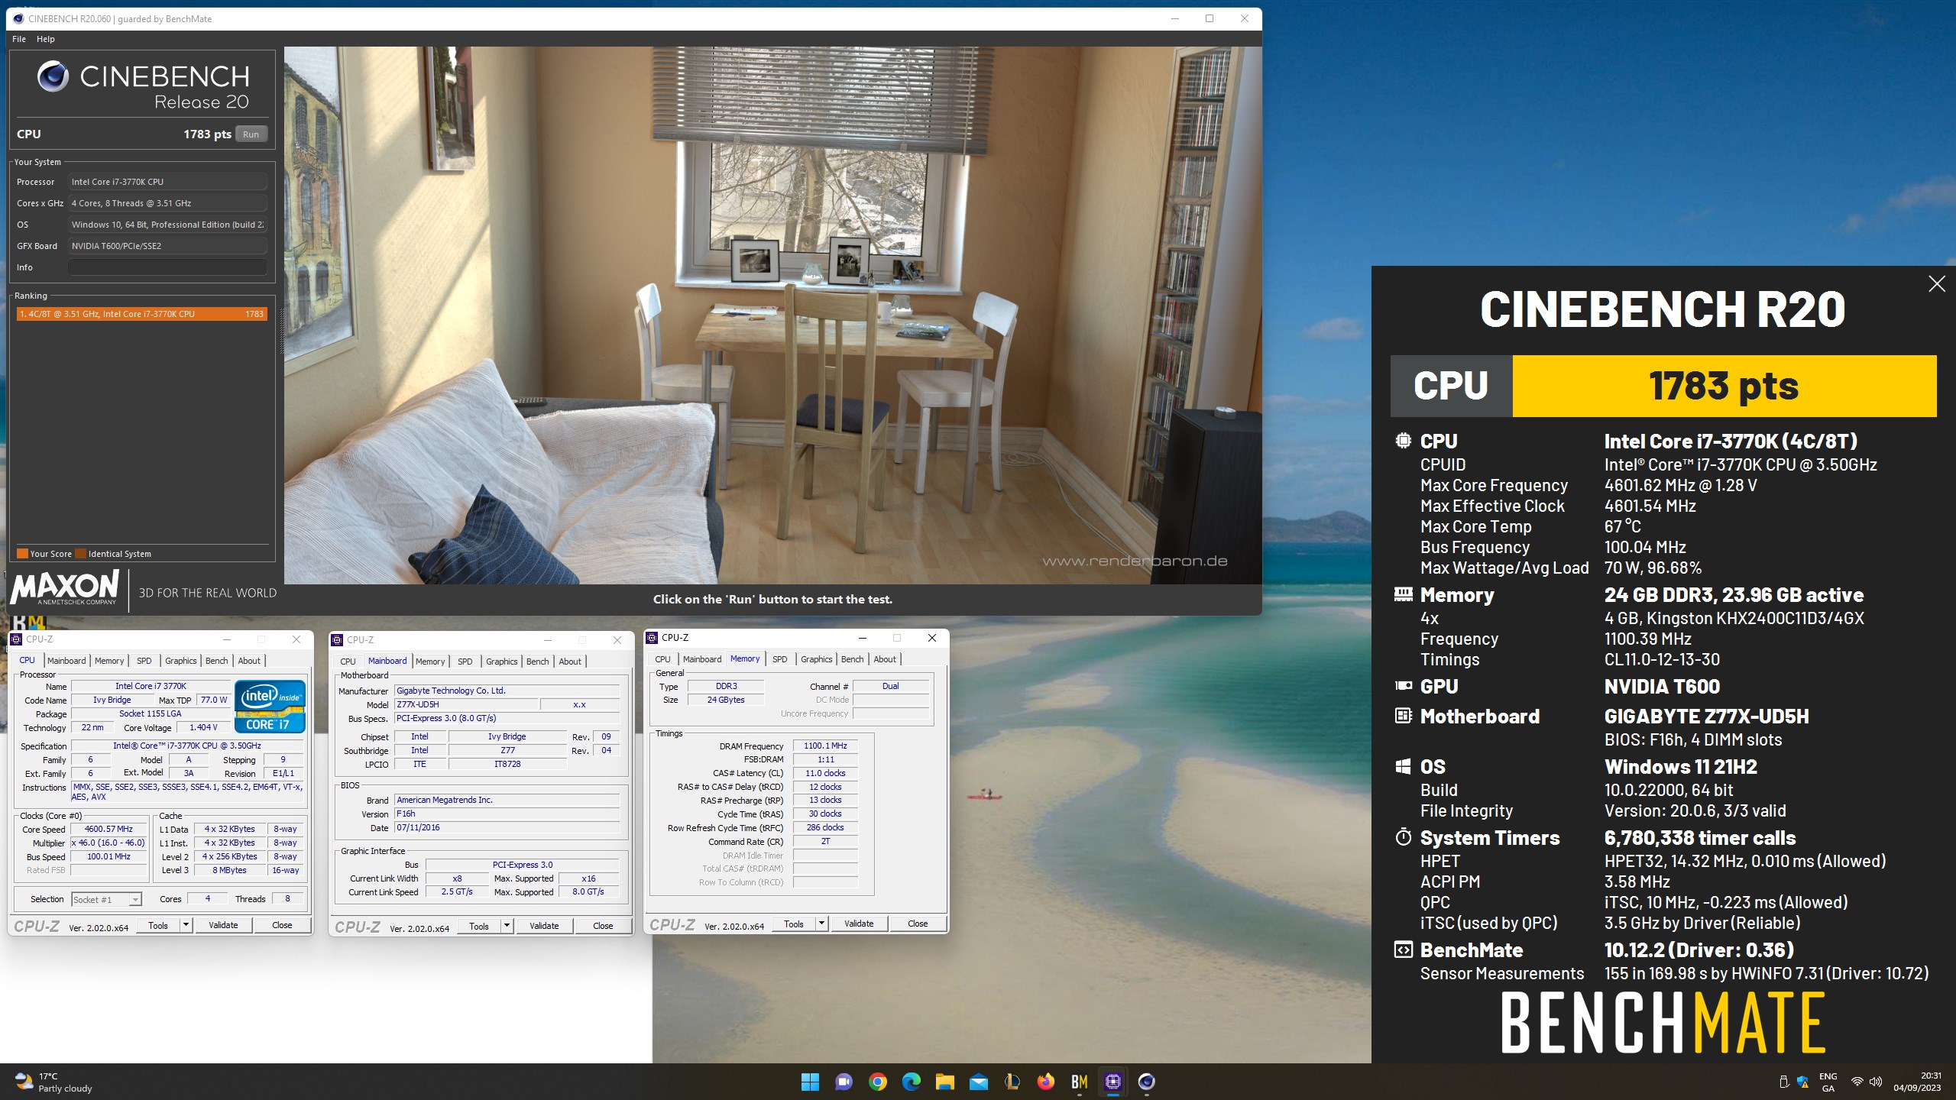Click the Tools button in the Mainboard CPU-Z window

click(x=479, y=926)
